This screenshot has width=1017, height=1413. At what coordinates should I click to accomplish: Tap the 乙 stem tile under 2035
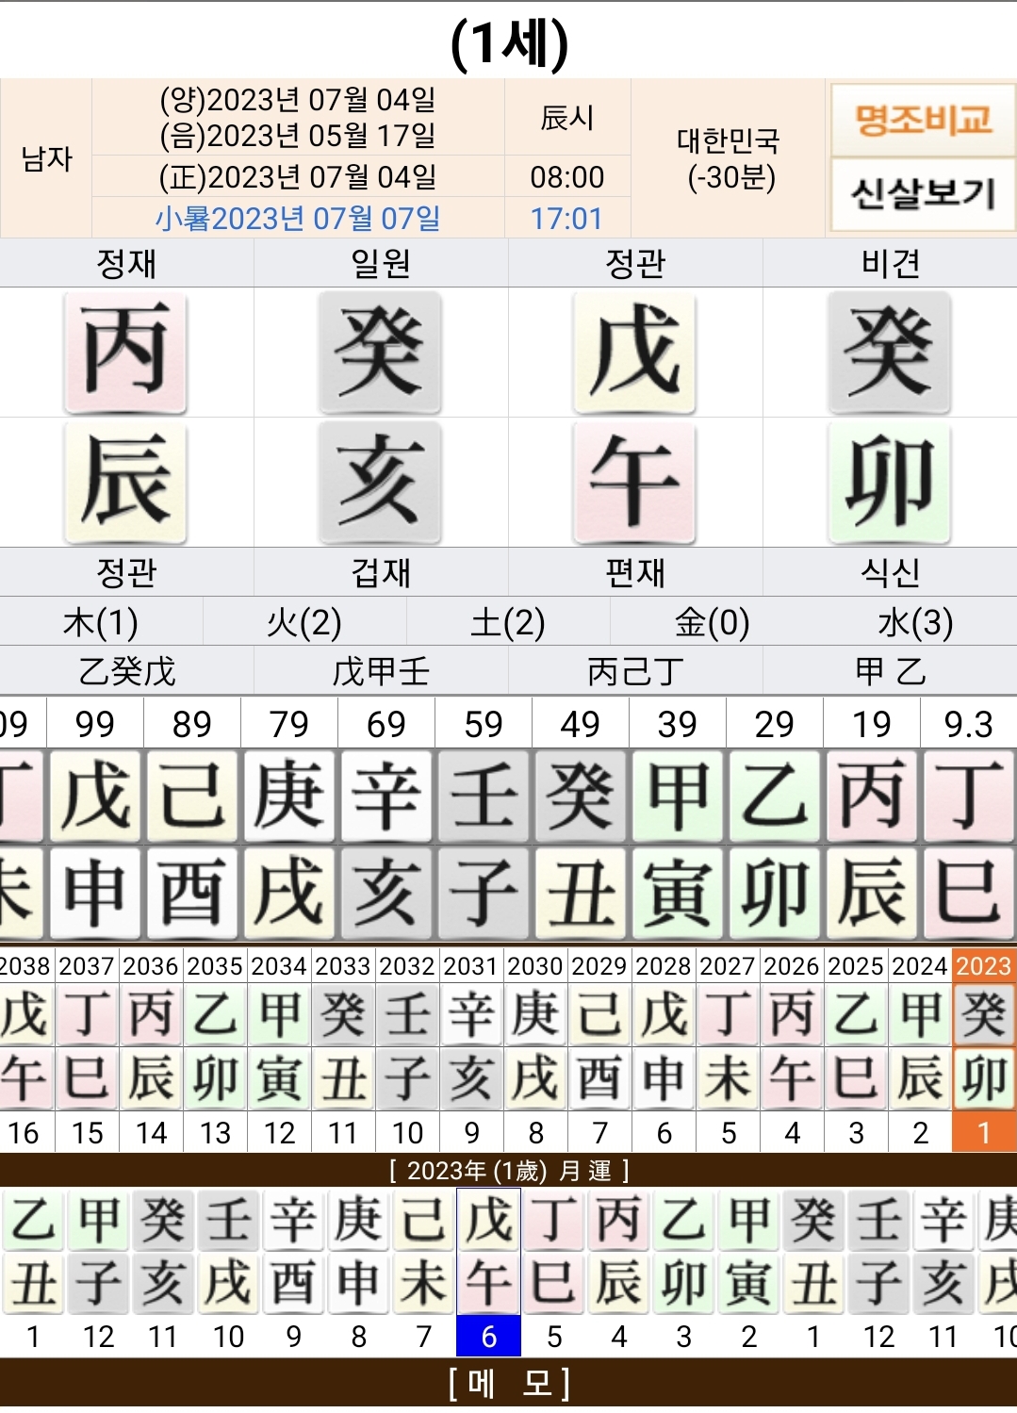point(215,1014)
